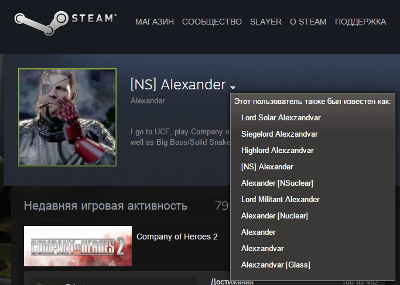Screen dimensions: 400x285
Task: Select Alexander [NSuclear] alias
Action: 277,183
